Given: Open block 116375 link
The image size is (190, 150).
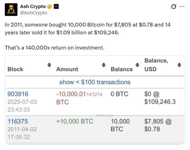Looking at the screenshot, I should 18,121.
